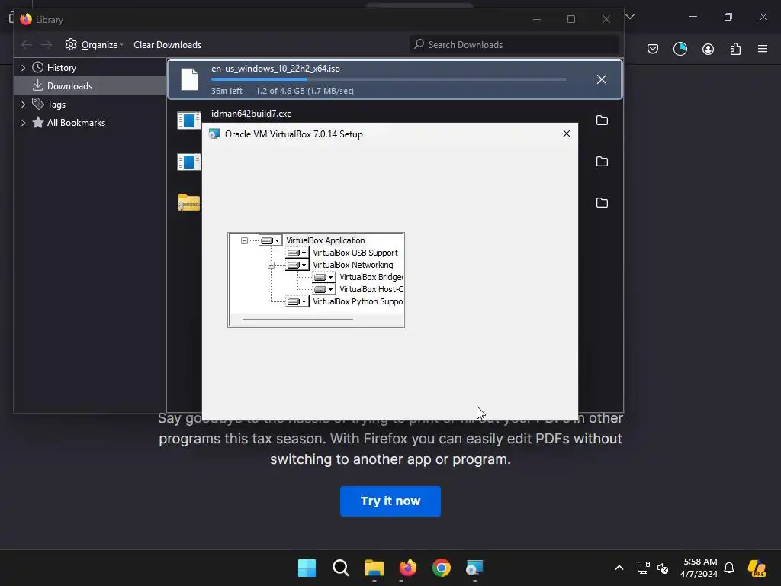Open containing folder for fourth download
Viewport: 781px width, 586px height.
tap(602, 203)
